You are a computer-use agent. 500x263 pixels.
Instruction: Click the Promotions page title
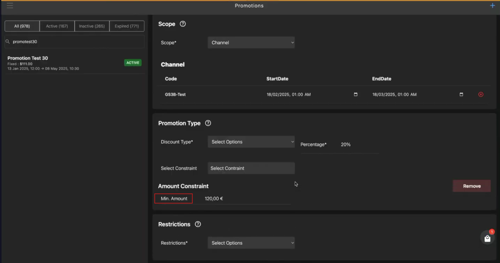click(249, 6)
